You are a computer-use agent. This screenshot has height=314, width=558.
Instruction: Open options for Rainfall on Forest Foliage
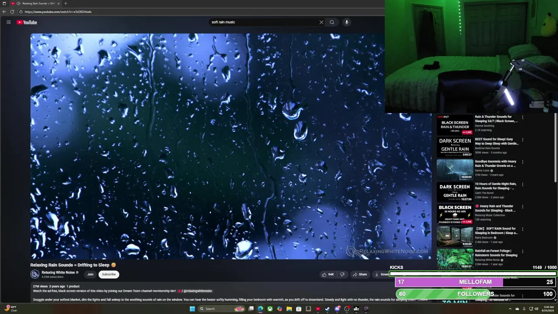523,252
